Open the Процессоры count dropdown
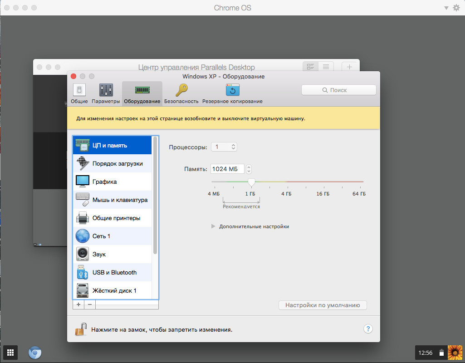Image resolution: width=465 pixels, height=363 pixels. pyautogui.click(x=224, y=147)
